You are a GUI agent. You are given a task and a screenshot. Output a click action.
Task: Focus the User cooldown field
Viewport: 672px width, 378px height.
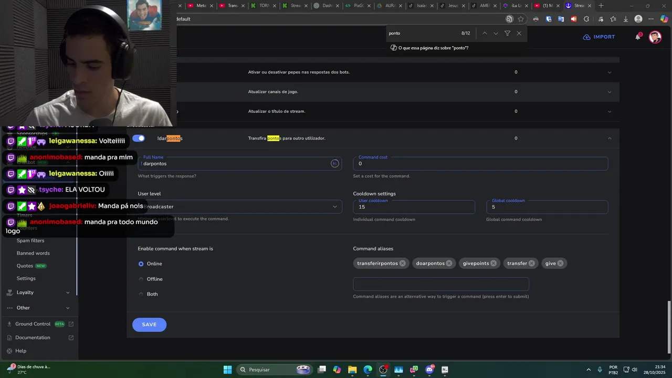point(414,207)
